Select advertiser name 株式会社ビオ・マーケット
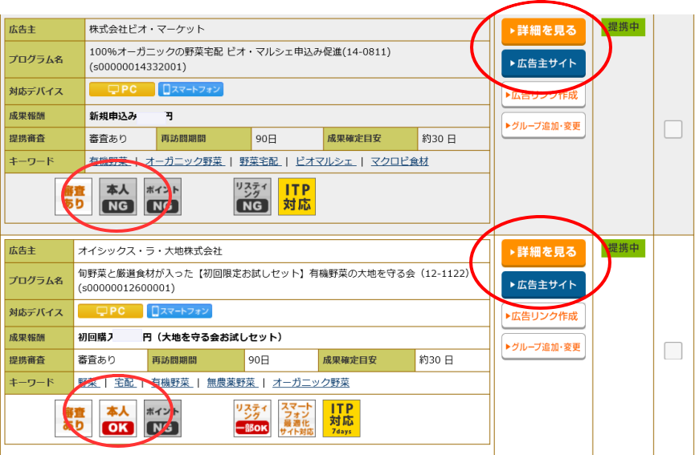Screen dimensions: 695x455 147,29
